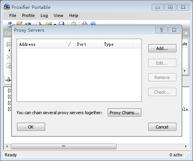This screenshot has height=161, width=193.
Task: Click Cancel in Proxy Servers dialog
Action: (x=162, y=127)
